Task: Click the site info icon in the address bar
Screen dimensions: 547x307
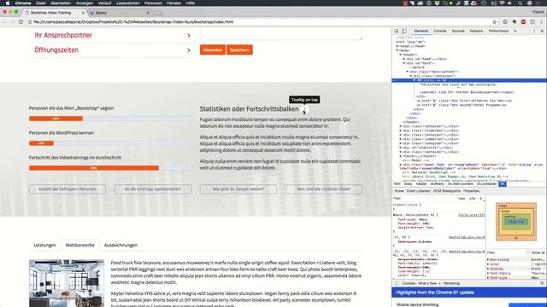Action: coord(30,21)
